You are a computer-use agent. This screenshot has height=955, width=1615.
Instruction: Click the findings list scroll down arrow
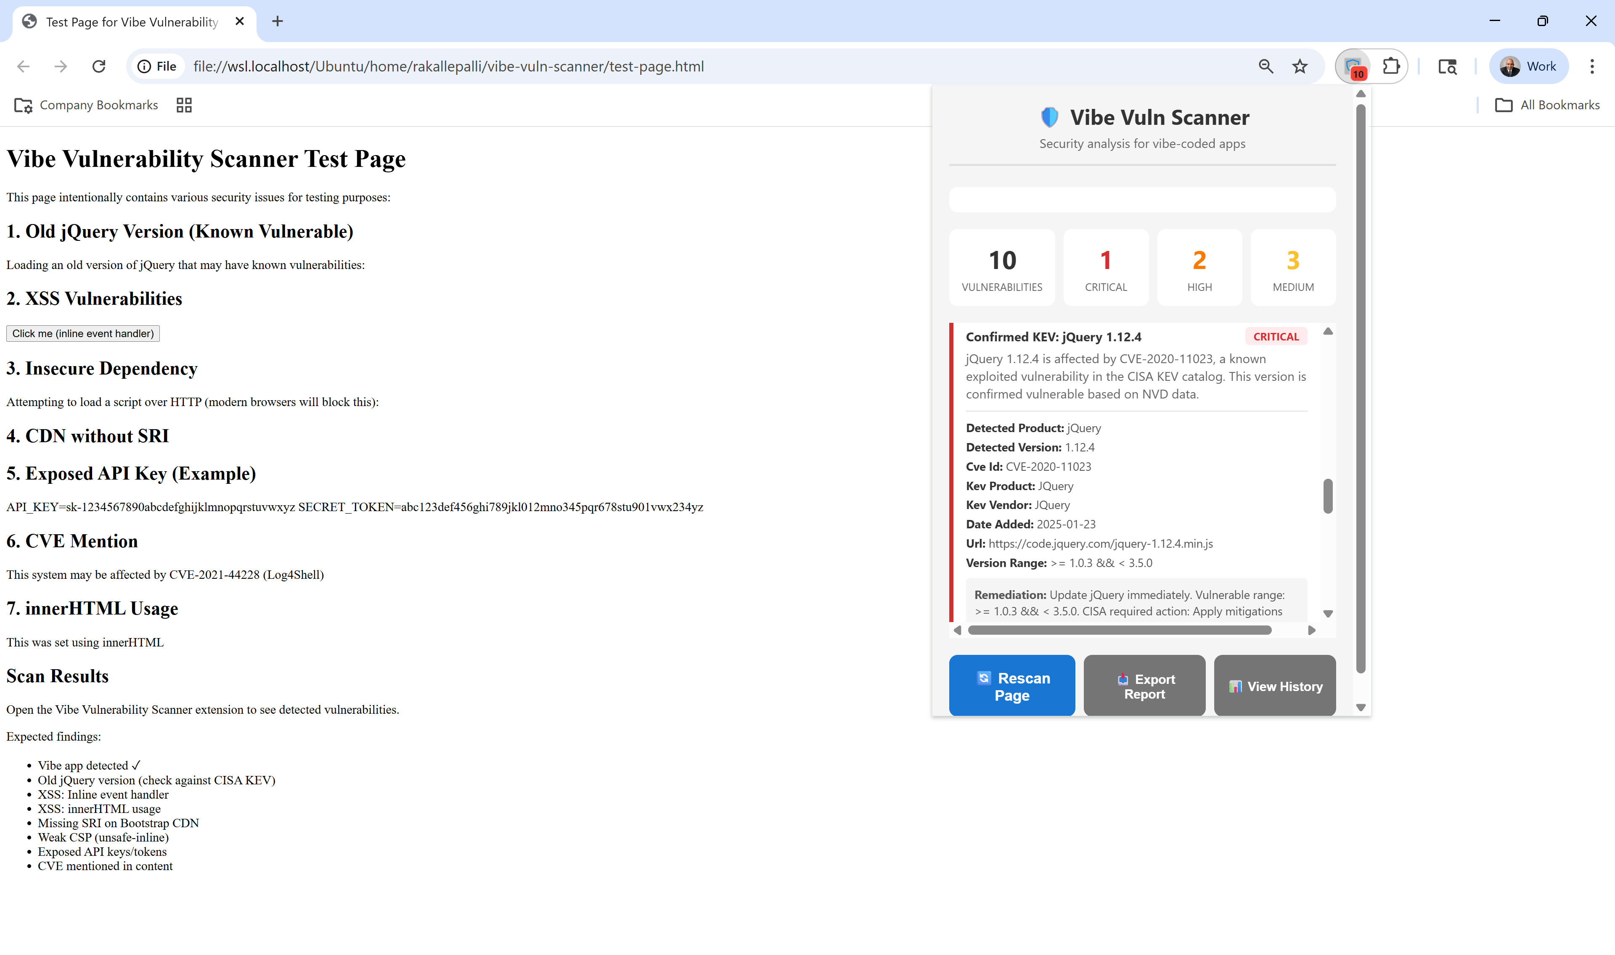1328,614
